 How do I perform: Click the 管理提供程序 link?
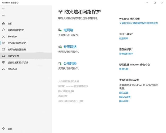pyautogui.click(x=126, y=54)
